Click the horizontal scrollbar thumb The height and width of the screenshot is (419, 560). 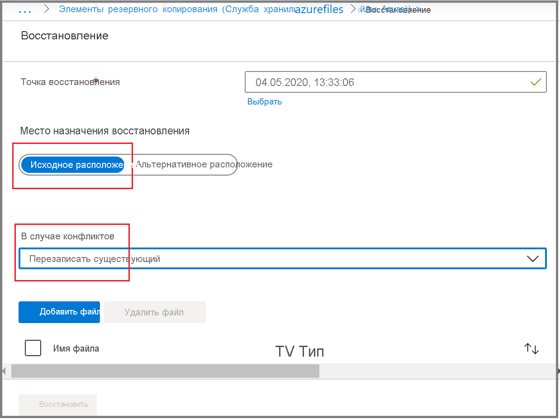tap(165, 371)
